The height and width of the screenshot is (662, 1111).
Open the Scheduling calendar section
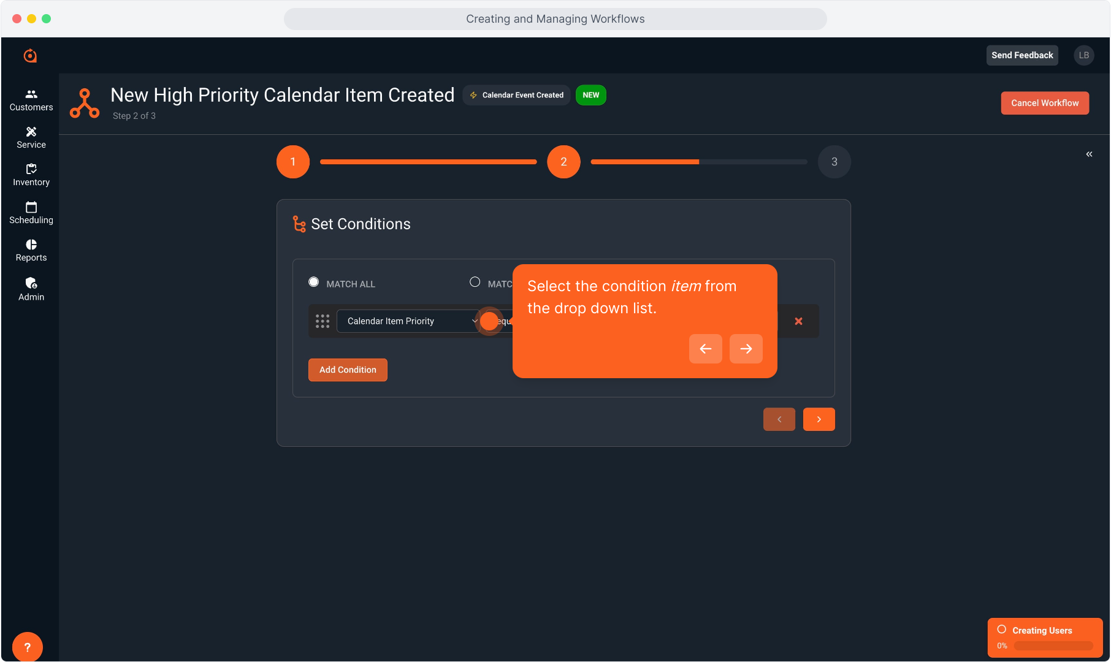click(x=31, y=213)
